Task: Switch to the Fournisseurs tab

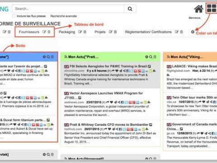Action: (29, 32)
